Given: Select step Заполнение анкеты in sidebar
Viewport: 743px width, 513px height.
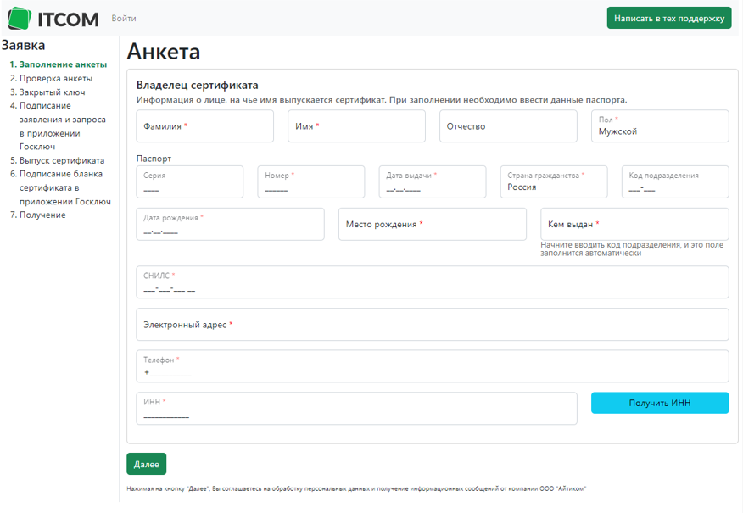Looking at the screenshot, I should click(63, 64).
